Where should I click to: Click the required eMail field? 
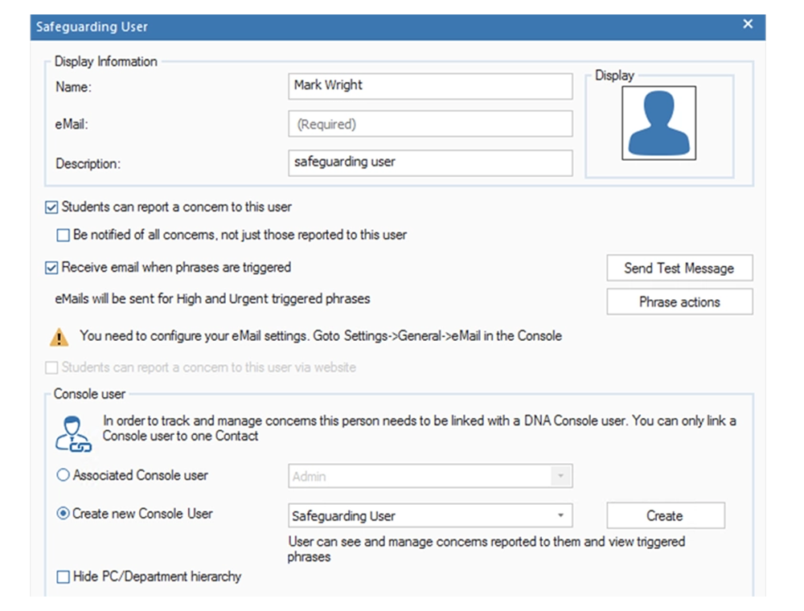(x=430, y=123)
